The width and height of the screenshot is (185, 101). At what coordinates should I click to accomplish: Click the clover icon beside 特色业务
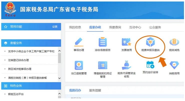[x=6, y=86]
